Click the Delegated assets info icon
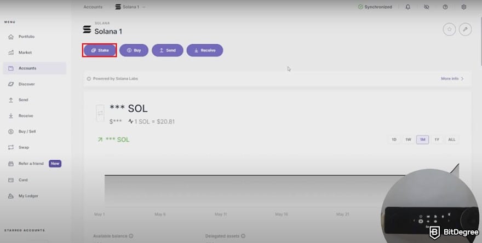 [x=243, y=236]
